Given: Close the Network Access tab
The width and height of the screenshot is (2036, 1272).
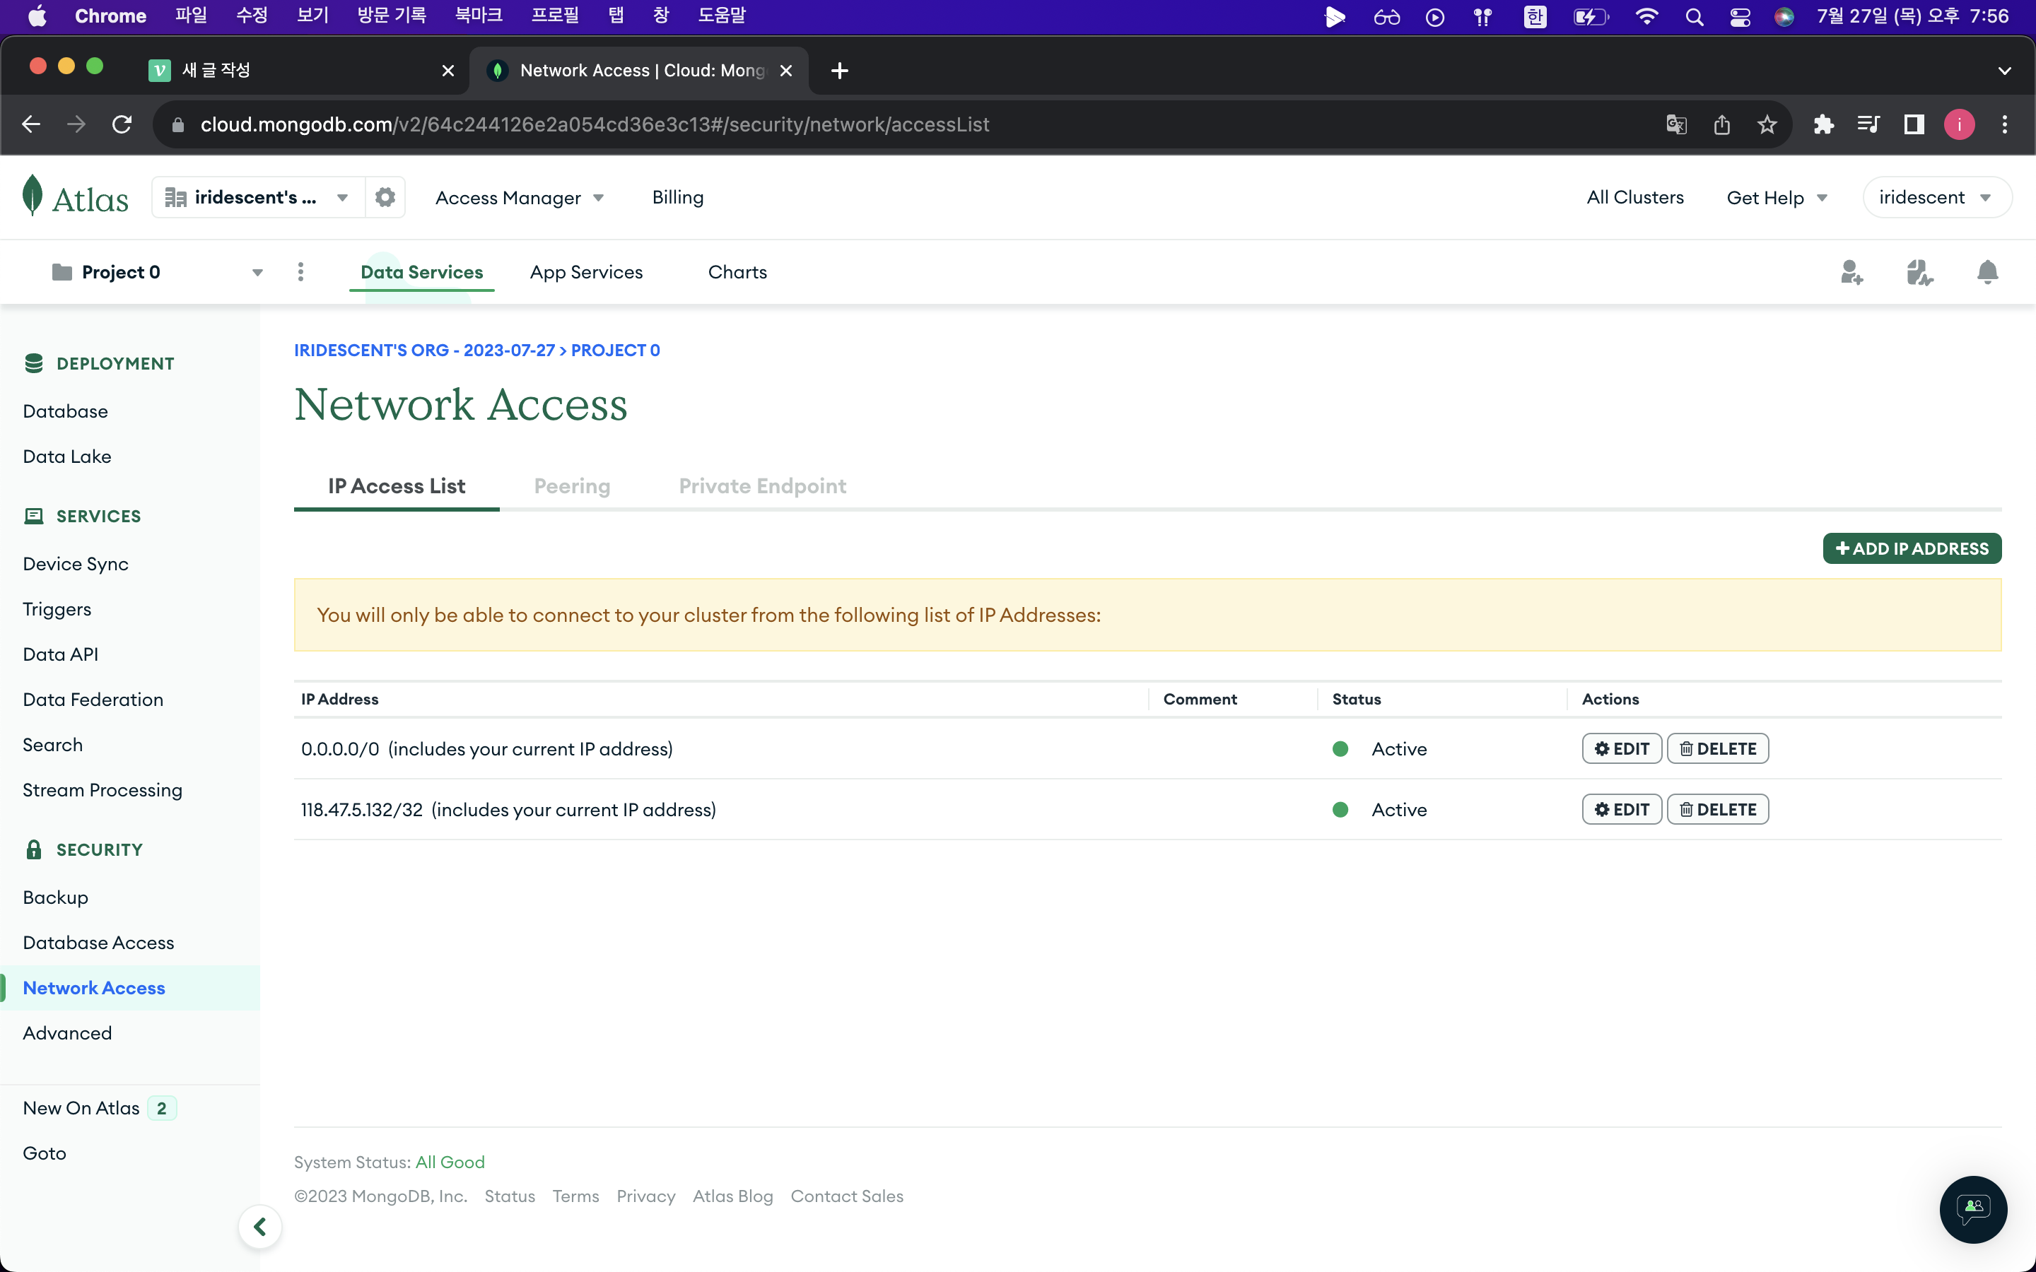Looking at the screenshot, I should click(786, 71).
